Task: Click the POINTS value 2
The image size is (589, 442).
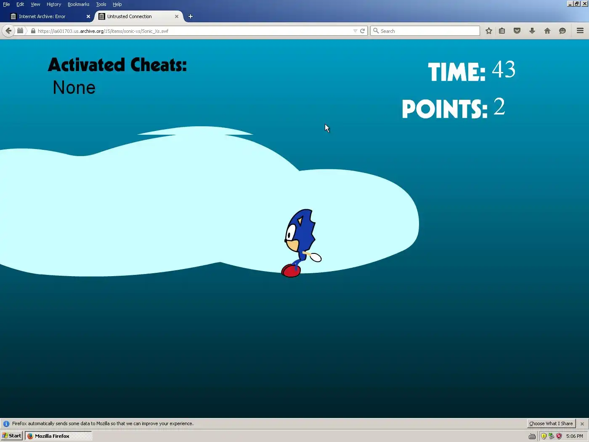Action: pos(499,107)
